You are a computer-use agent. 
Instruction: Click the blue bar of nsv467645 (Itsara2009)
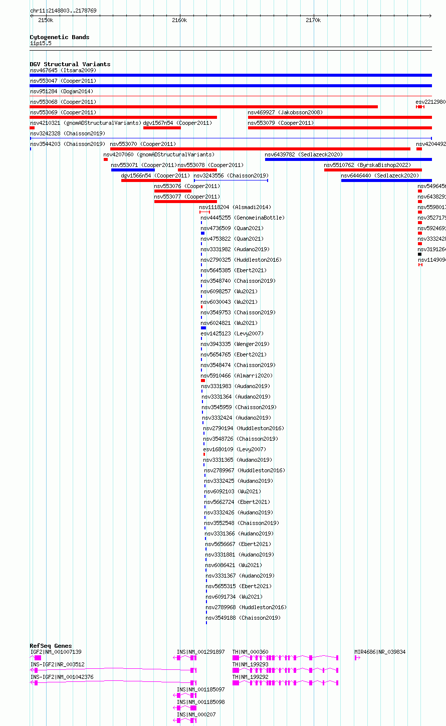(x=231, y=75)
